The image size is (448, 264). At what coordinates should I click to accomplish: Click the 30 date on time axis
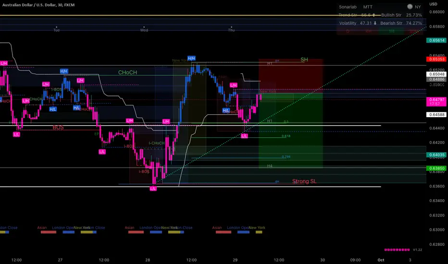[322, 260]
